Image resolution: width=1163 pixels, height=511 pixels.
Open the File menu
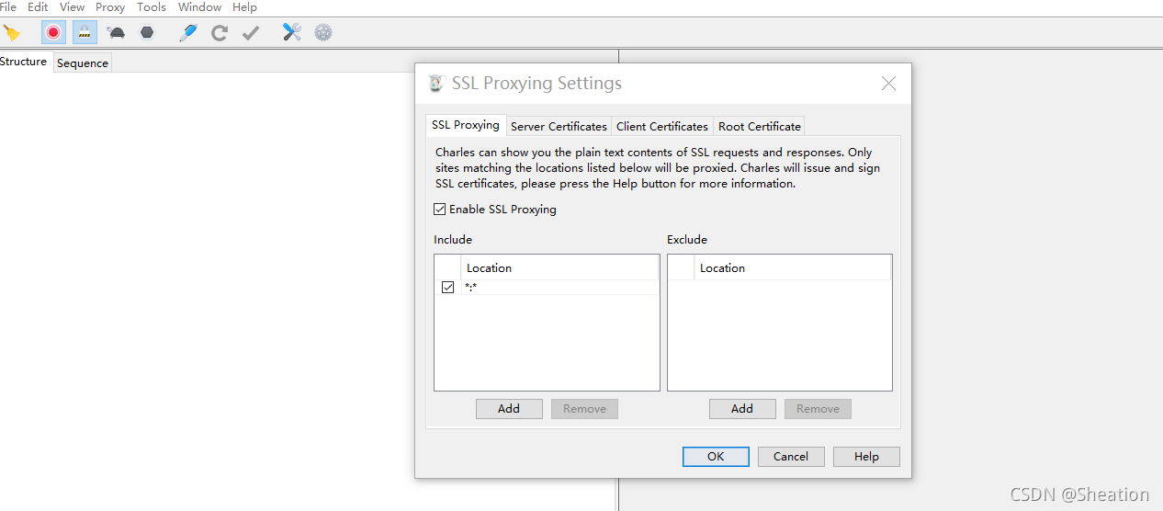(x=8, y=6)
